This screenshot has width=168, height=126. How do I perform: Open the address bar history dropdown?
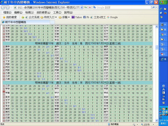pyautogui.click(x=82, y=8)
